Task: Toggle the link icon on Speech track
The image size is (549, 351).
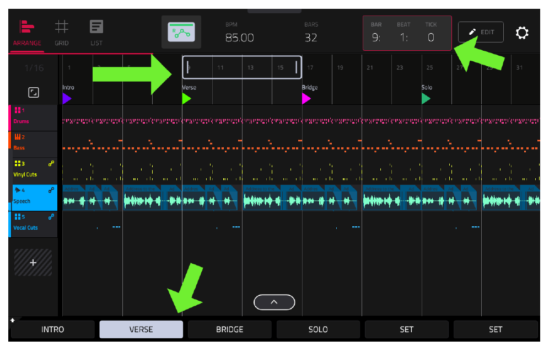Action: [51, 190]
